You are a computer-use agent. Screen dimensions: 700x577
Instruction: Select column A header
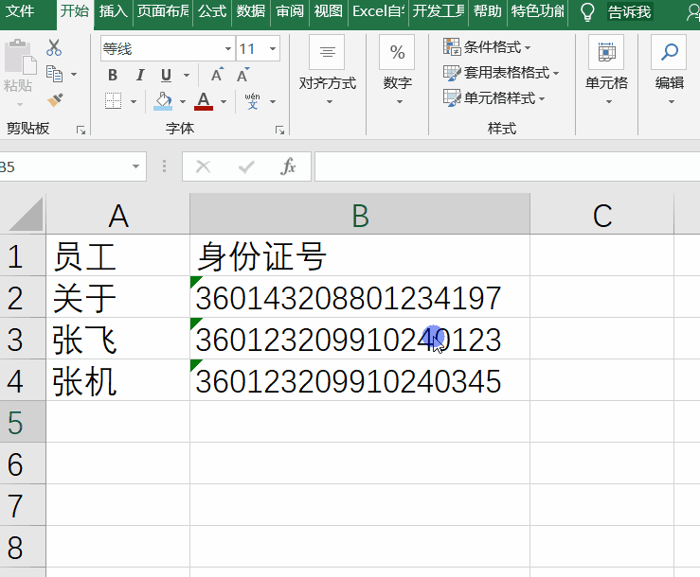click(x=117, y=215)
